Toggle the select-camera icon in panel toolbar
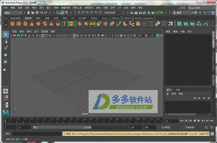Screen dimensions: 217x143 (14, 36)
